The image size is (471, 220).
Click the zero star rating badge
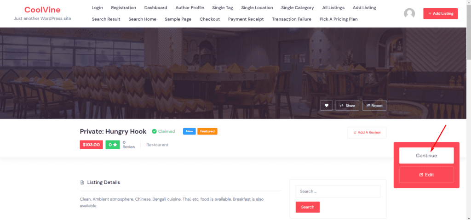113,145
